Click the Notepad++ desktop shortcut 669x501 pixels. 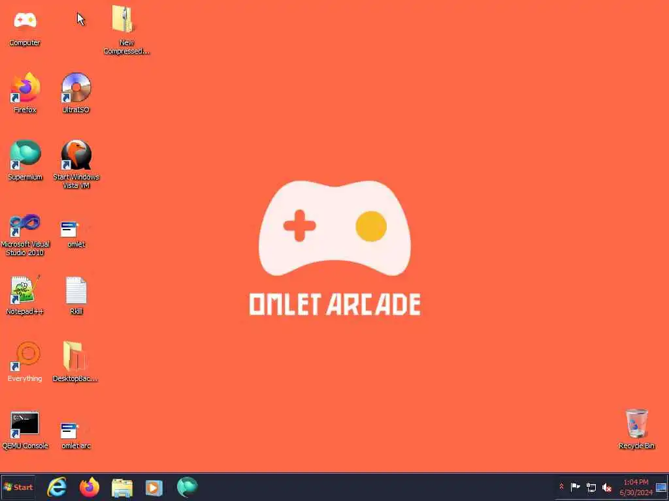point(25,295)
